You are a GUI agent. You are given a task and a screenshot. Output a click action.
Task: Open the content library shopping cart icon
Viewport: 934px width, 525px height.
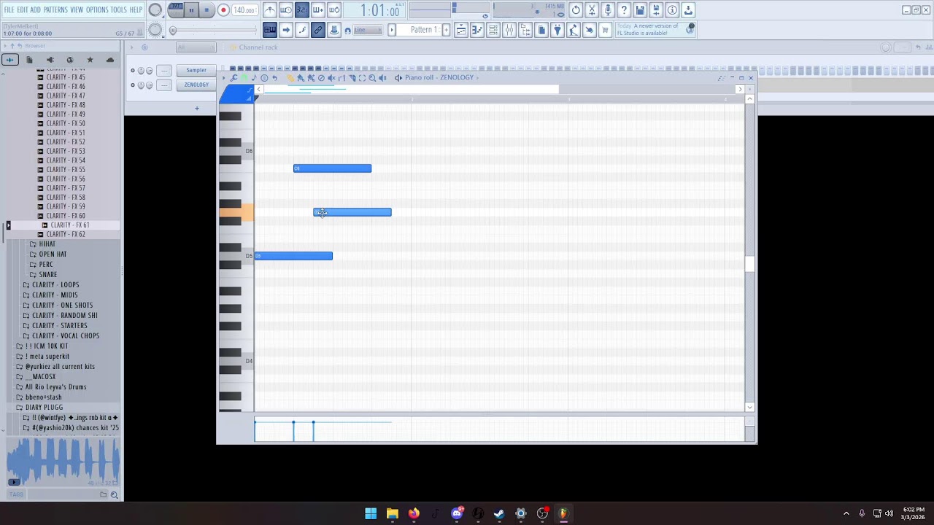click(604, 30)
